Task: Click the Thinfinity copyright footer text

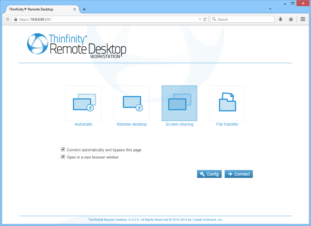Action: (x=156, y=220)
